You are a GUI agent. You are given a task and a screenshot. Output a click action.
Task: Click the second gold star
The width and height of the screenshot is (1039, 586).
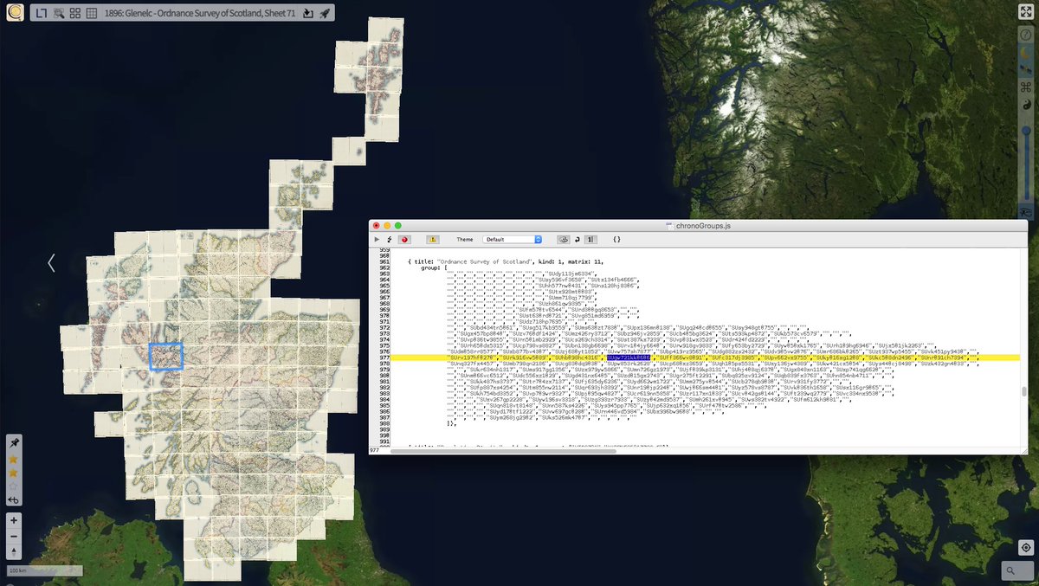[x=13, y=473]
